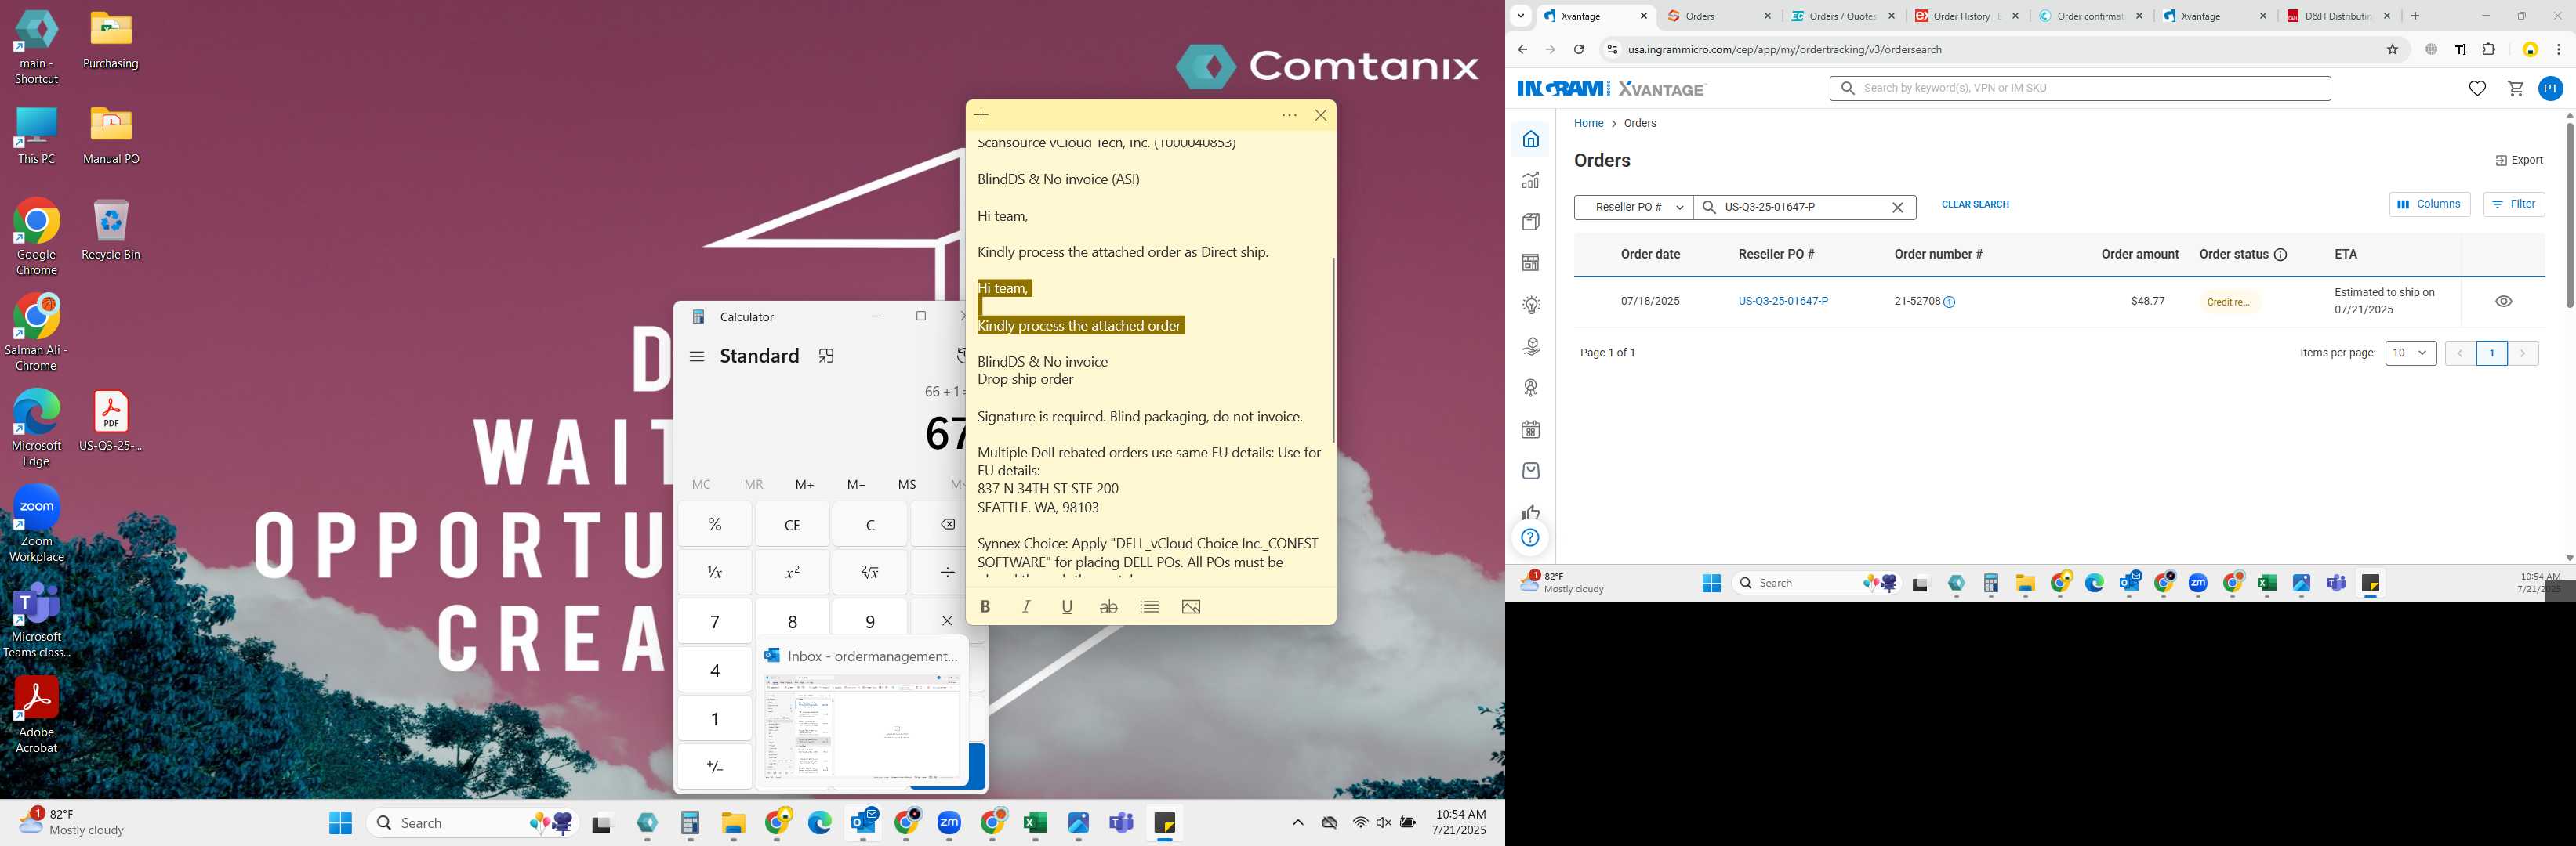The width and height of the screenshot is (2576, 846).
Task: Open PO link US-Q3-25-01647-P in table
Action: click(1783, 302)
